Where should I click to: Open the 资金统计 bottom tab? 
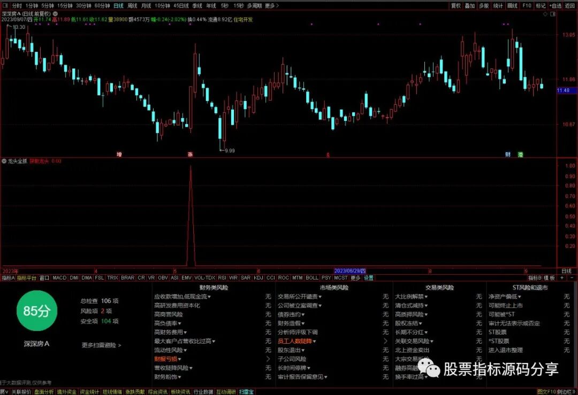pyautogui.click(x=89, y=392)
